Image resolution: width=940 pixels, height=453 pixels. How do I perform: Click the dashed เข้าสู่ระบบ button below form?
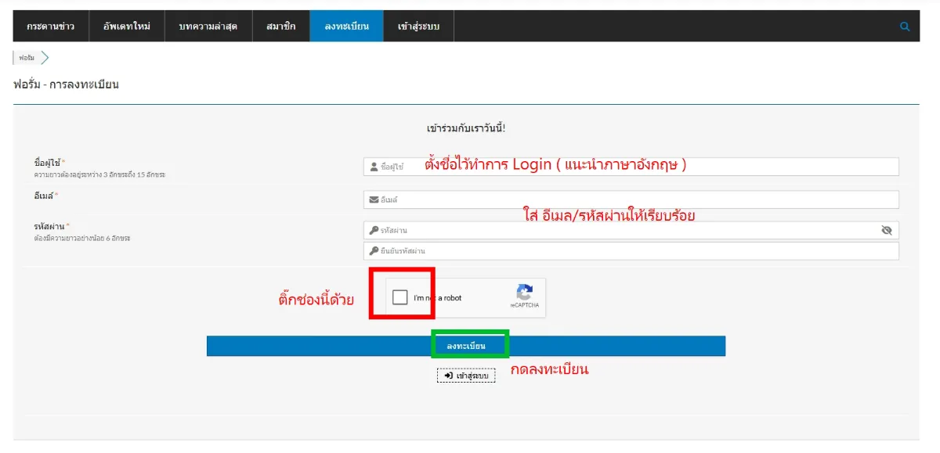pos(466,376)
